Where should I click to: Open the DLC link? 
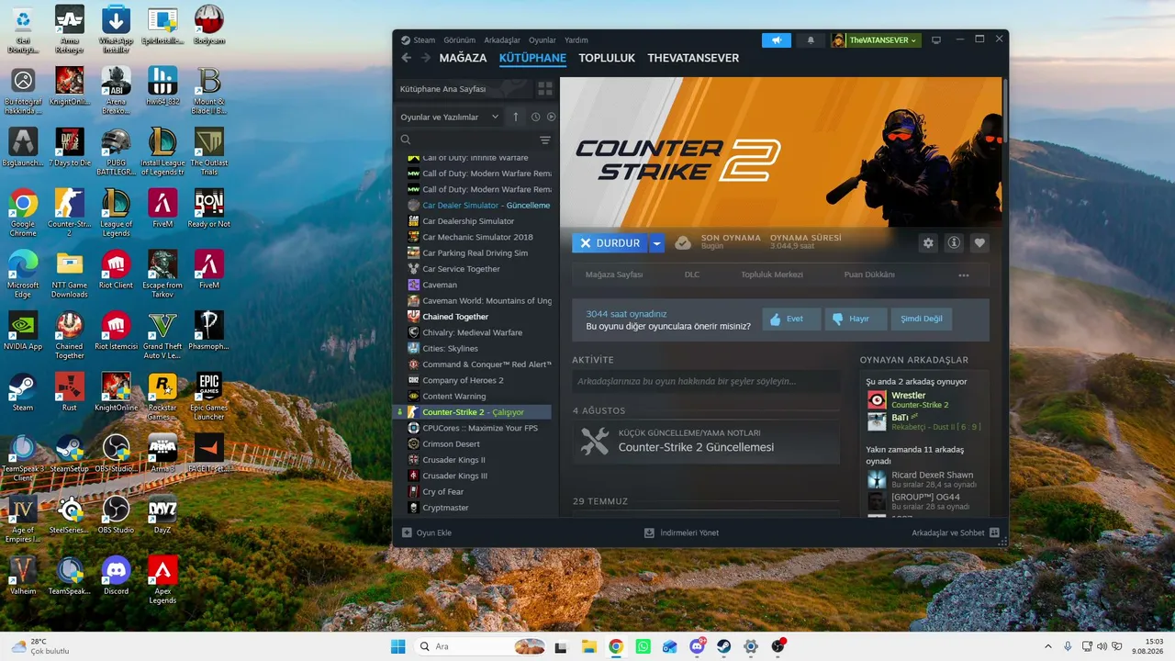pos(692,274)
